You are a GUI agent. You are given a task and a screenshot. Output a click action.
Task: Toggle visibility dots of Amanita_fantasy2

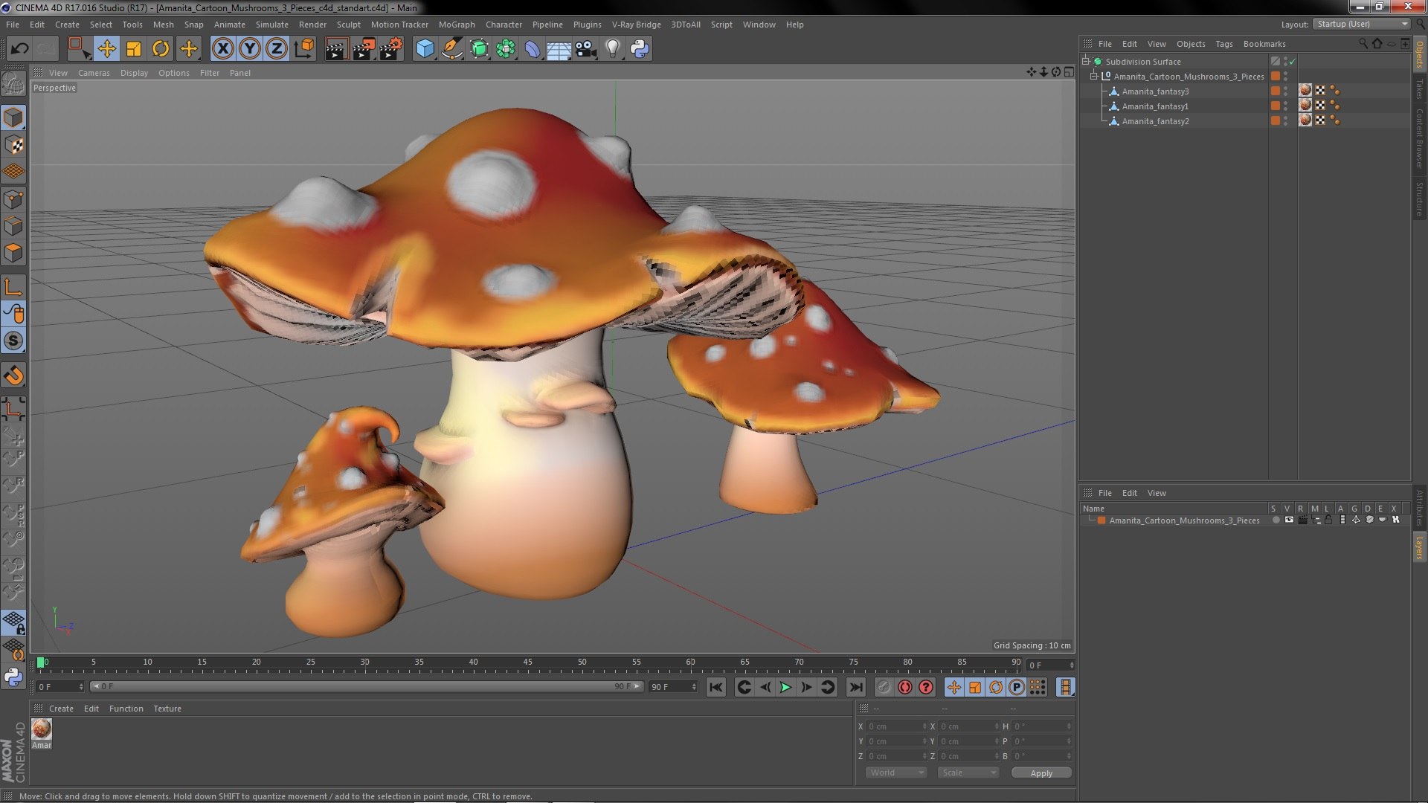coord(1286,121)
